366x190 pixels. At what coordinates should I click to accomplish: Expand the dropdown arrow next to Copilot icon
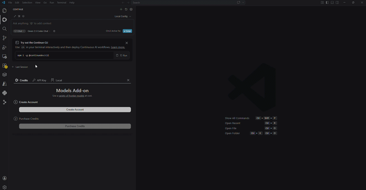[x=243, y=3]
